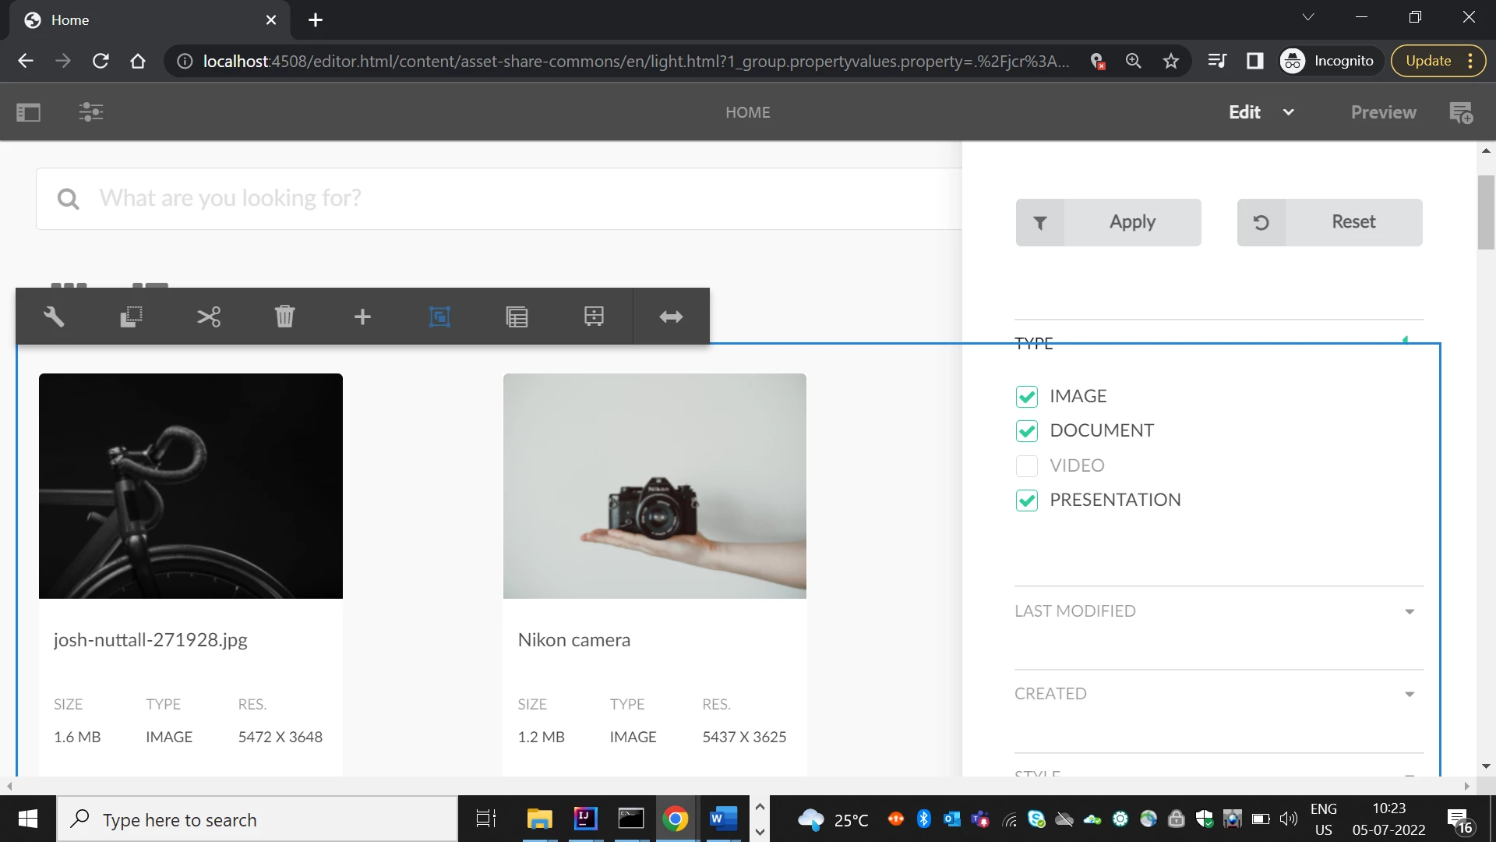Uncheck the PRESENTATION checkbox
Image resolution: width=1496 pixels, height=842 pixels.
point(1027,501)
